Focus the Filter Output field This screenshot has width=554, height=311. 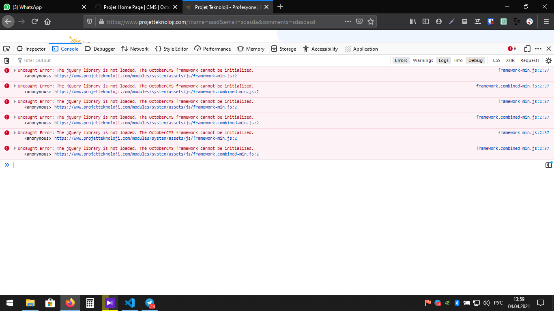pos(203,60)
